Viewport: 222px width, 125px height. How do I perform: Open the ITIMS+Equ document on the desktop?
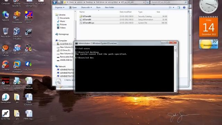29,115
